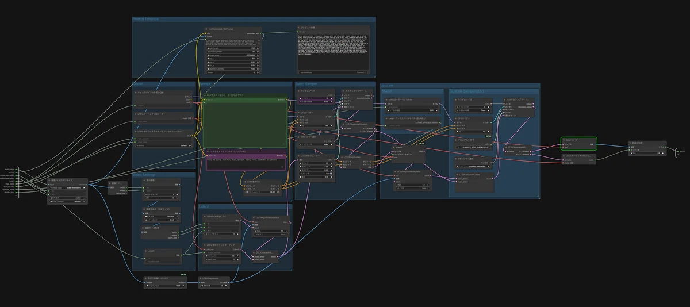Collapse the 長辺で画像をリサイズ node dot
Viewport: 690px width, 307px height.
click(x=146, y=278)
